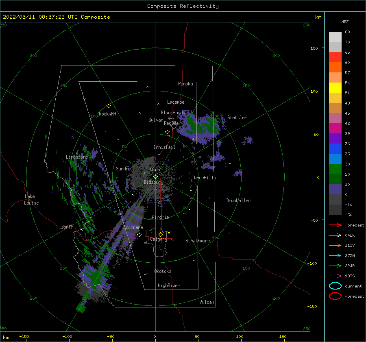Pick the purple 36-39 dBZ swatch

click(335, 139)
